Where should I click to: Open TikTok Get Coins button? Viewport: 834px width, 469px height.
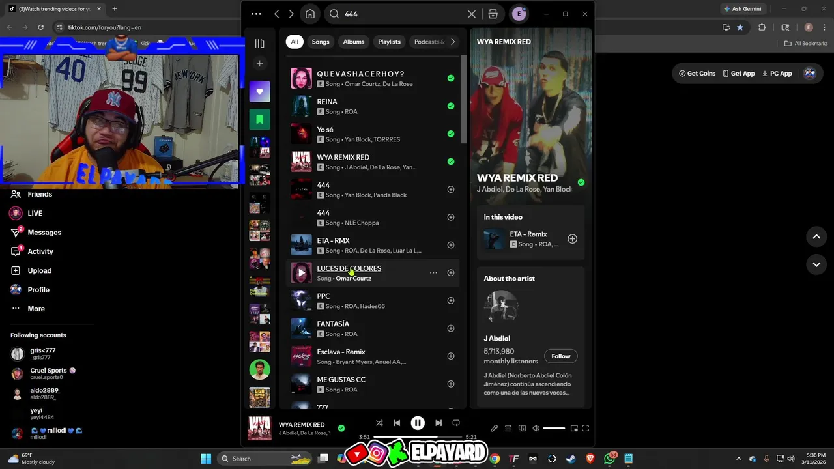pos(697,74)
